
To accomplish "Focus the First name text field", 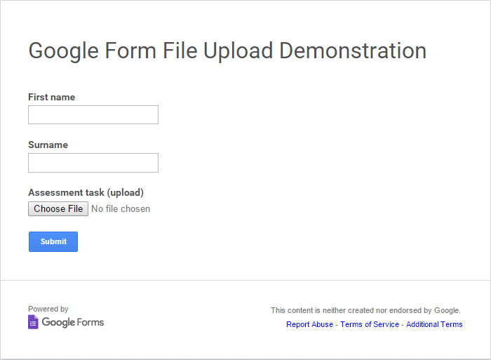I will coord(93,115).
